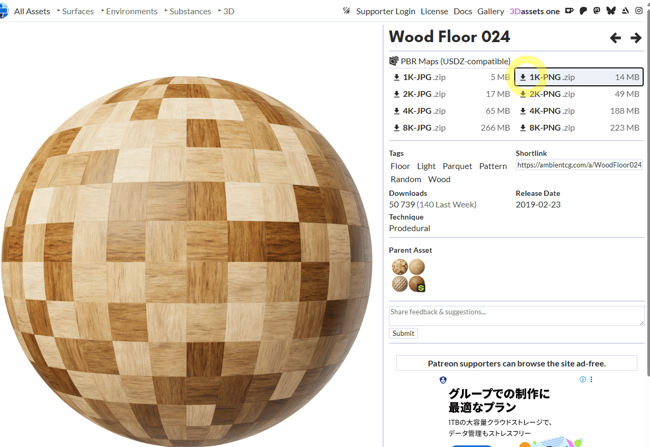Image resolution: width=650 pixels, height=447 pixels.
Task: Click the feedback and suggestions textbox
Action: point(517,316)
